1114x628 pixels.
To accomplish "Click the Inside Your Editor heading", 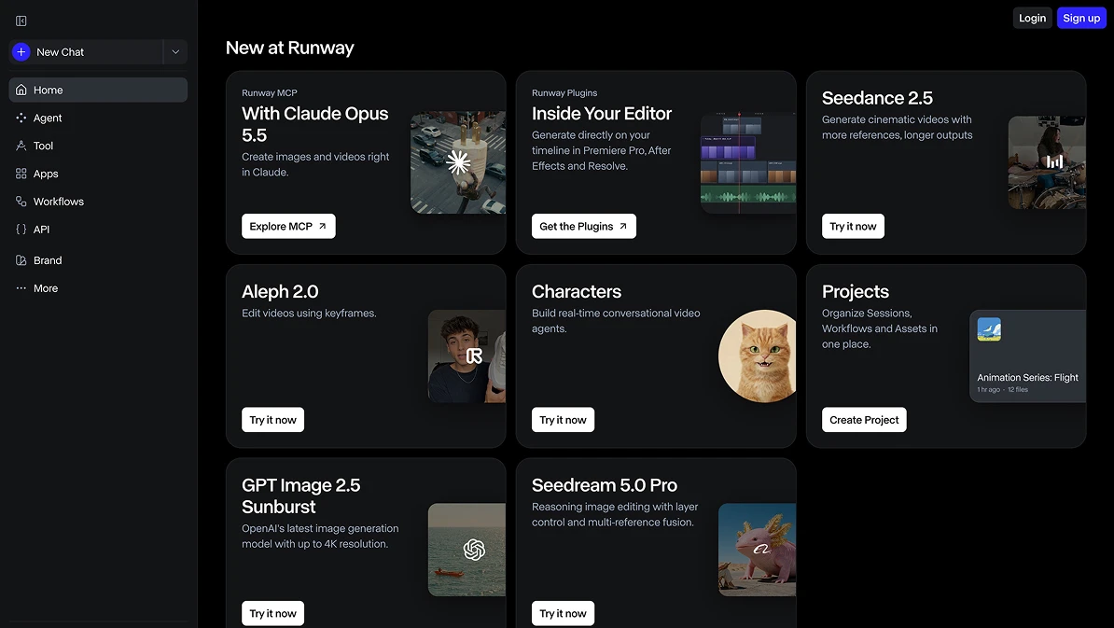I will point(602,114).
